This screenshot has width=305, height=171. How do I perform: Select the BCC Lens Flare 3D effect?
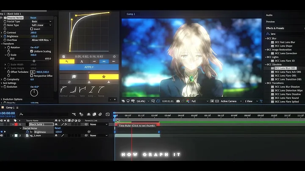pos(285,61)
